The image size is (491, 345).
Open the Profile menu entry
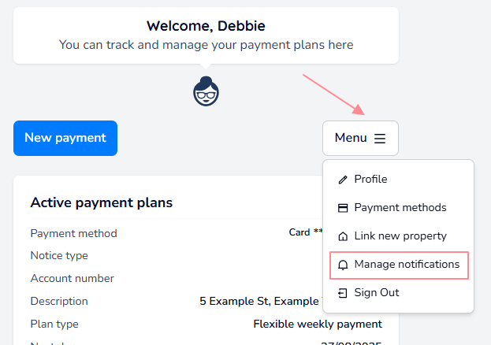pyautogui.click(x=370, y=180)
